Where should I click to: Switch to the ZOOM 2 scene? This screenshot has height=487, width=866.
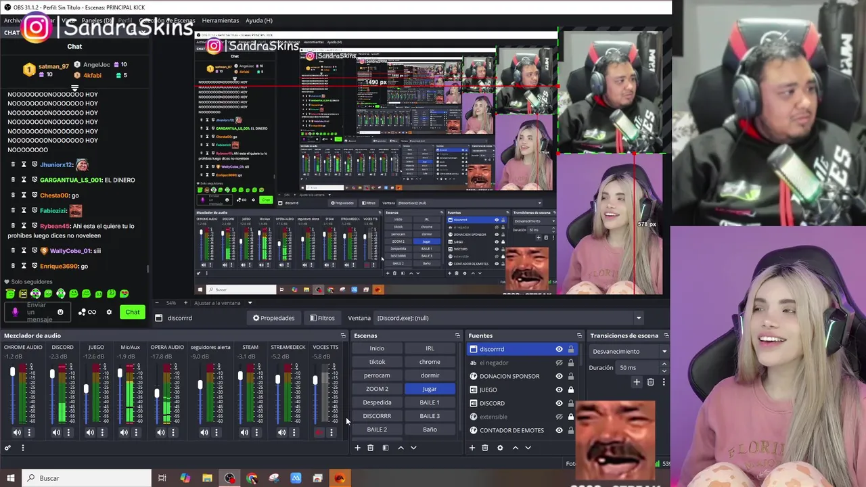click(x=377, y=389)
